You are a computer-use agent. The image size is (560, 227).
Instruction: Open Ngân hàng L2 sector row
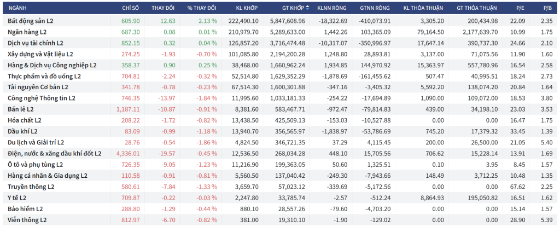tap(27, 32)
